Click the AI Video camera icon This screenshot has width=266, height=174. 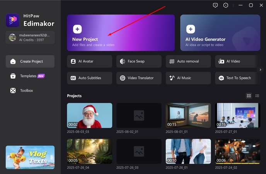tap(221, 61)
